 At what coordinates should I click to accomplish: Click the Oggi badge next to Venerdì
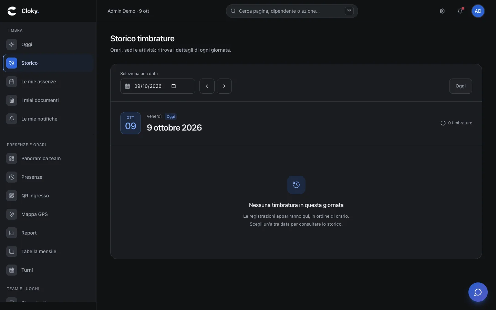coord(171,116)
